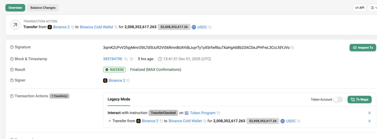Copy the Token Program address
The image size is (377, 139).
219,113
